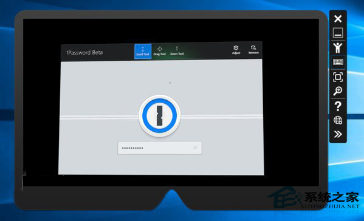Open the device portal globe icon
This screenshot has height=221, width=364.
click(x=338, y=120)
